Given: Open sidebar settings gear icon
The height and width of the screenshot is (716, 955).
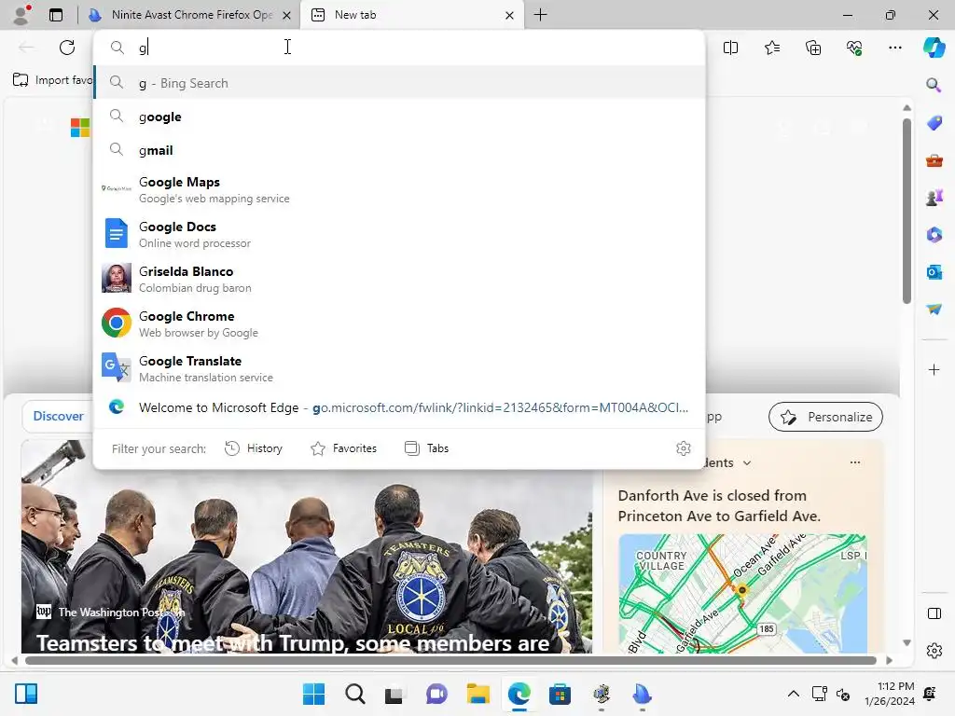Looking at the screenshot, I should [x=934, y=650].
